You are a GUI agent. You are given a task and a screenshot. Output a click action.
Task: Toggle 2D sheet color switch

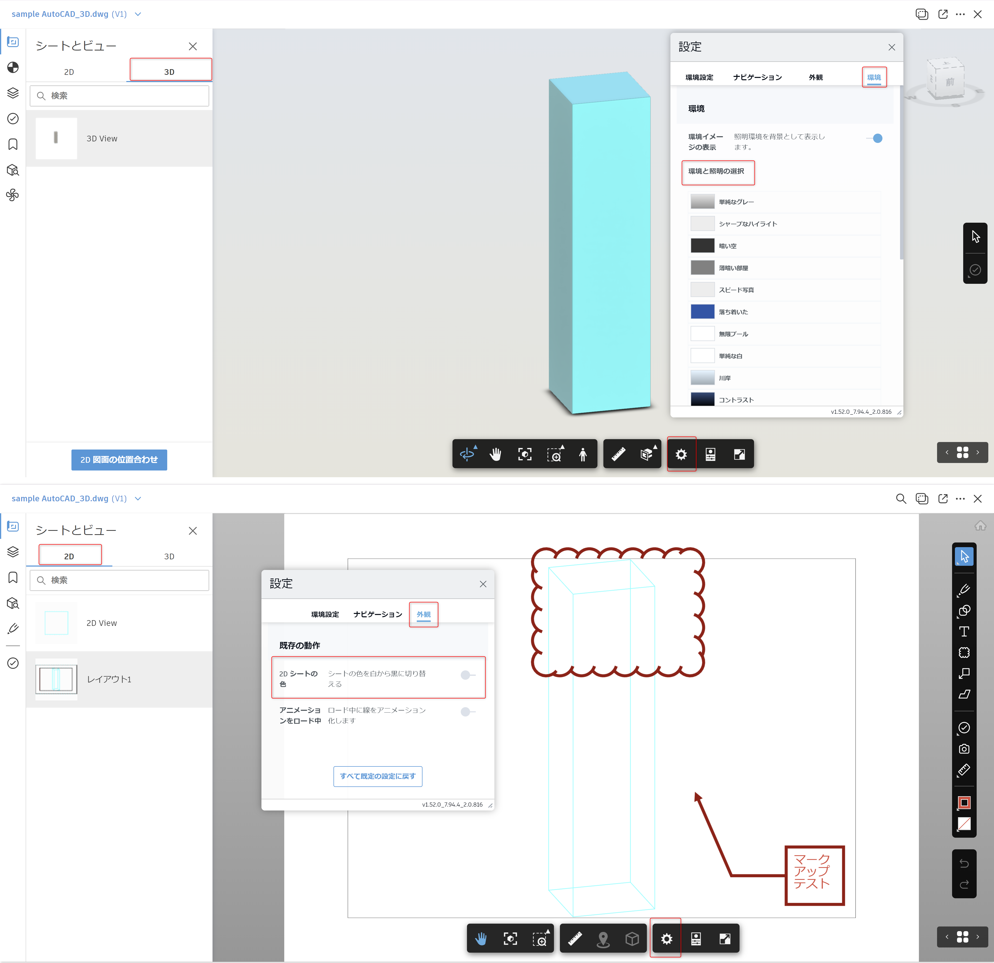(x=467, y=675)
